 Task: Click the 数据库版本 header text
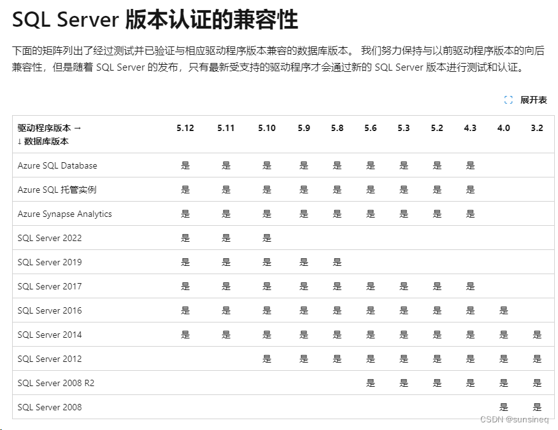pos(46,141)
